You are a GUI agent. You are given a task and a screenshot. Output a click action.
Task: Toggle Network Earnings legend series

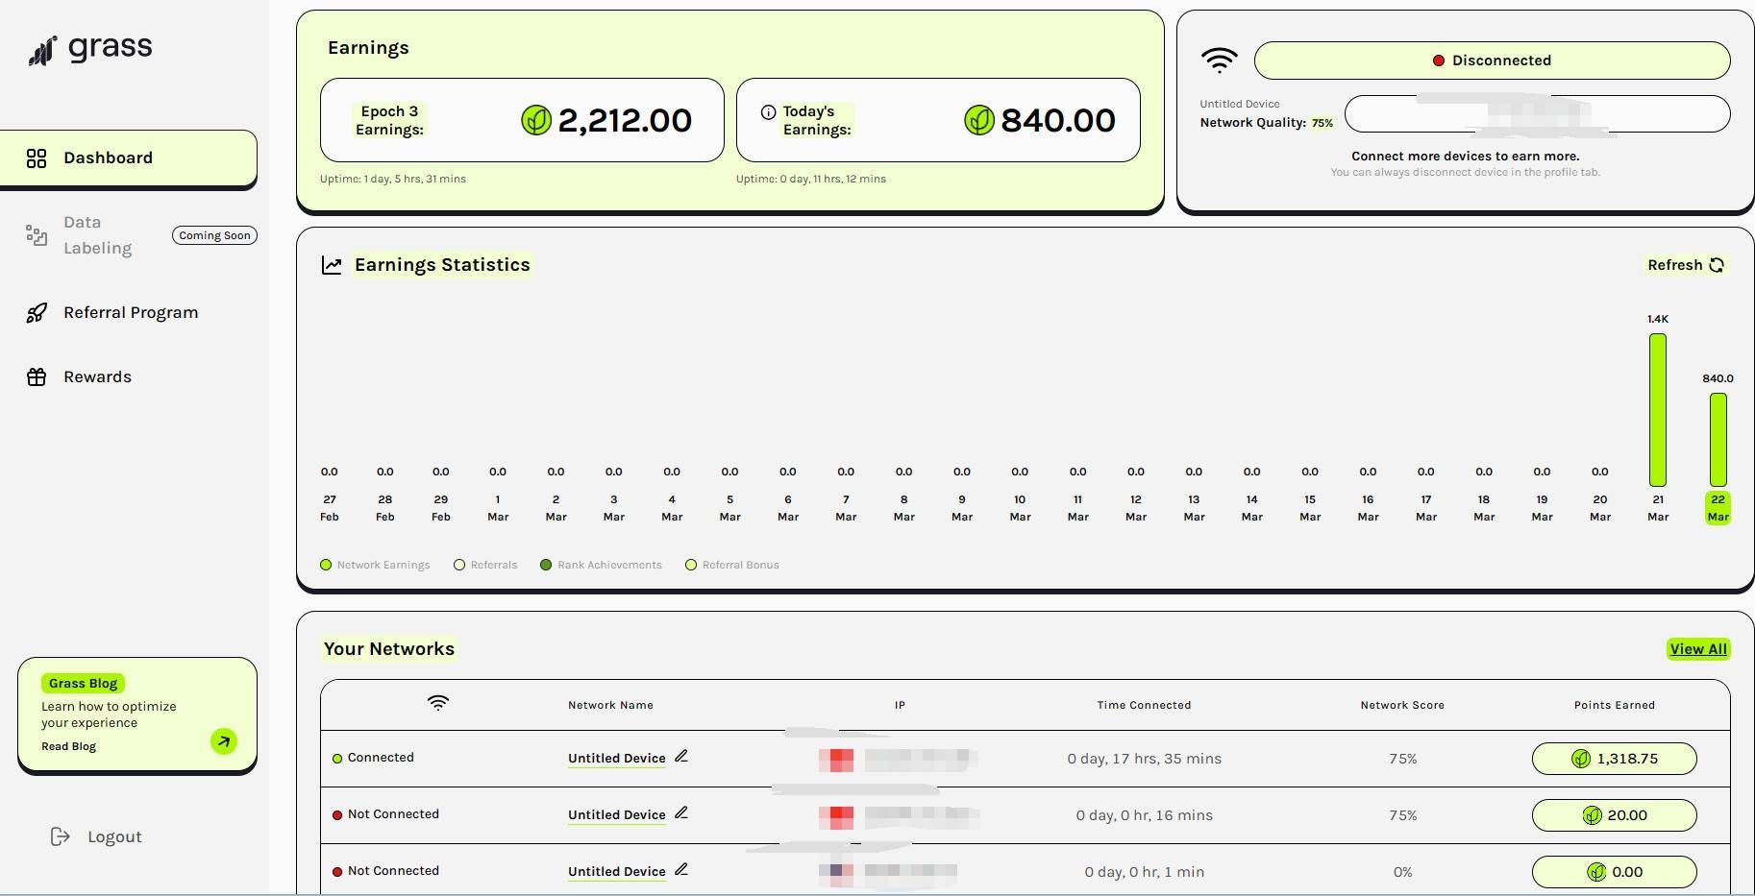375,565
